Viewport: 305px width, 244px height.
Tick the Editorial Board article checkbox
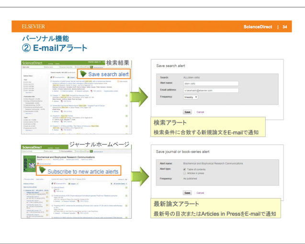(x=52, y=188)
